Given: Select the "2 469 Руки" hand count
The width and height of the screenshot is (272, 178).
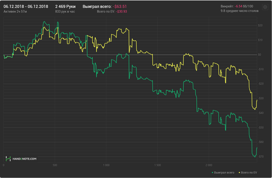Looking at the screenshot, I should [65, 7].
